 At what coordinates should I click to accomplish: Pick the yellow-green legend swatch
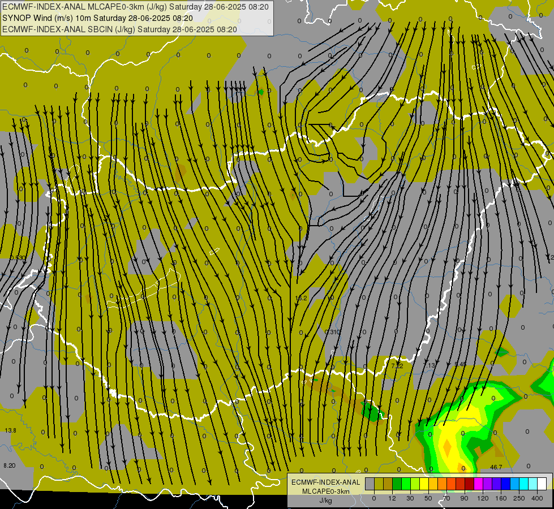[415, 484]
